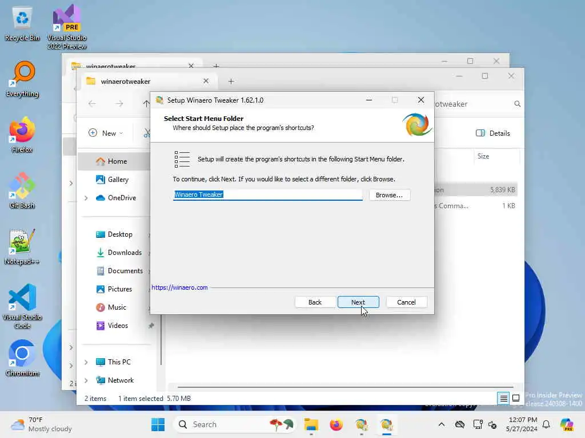Show hidden system tray icons
The height and width of the screenshot is (438, 585).
[x=442, y=424]
